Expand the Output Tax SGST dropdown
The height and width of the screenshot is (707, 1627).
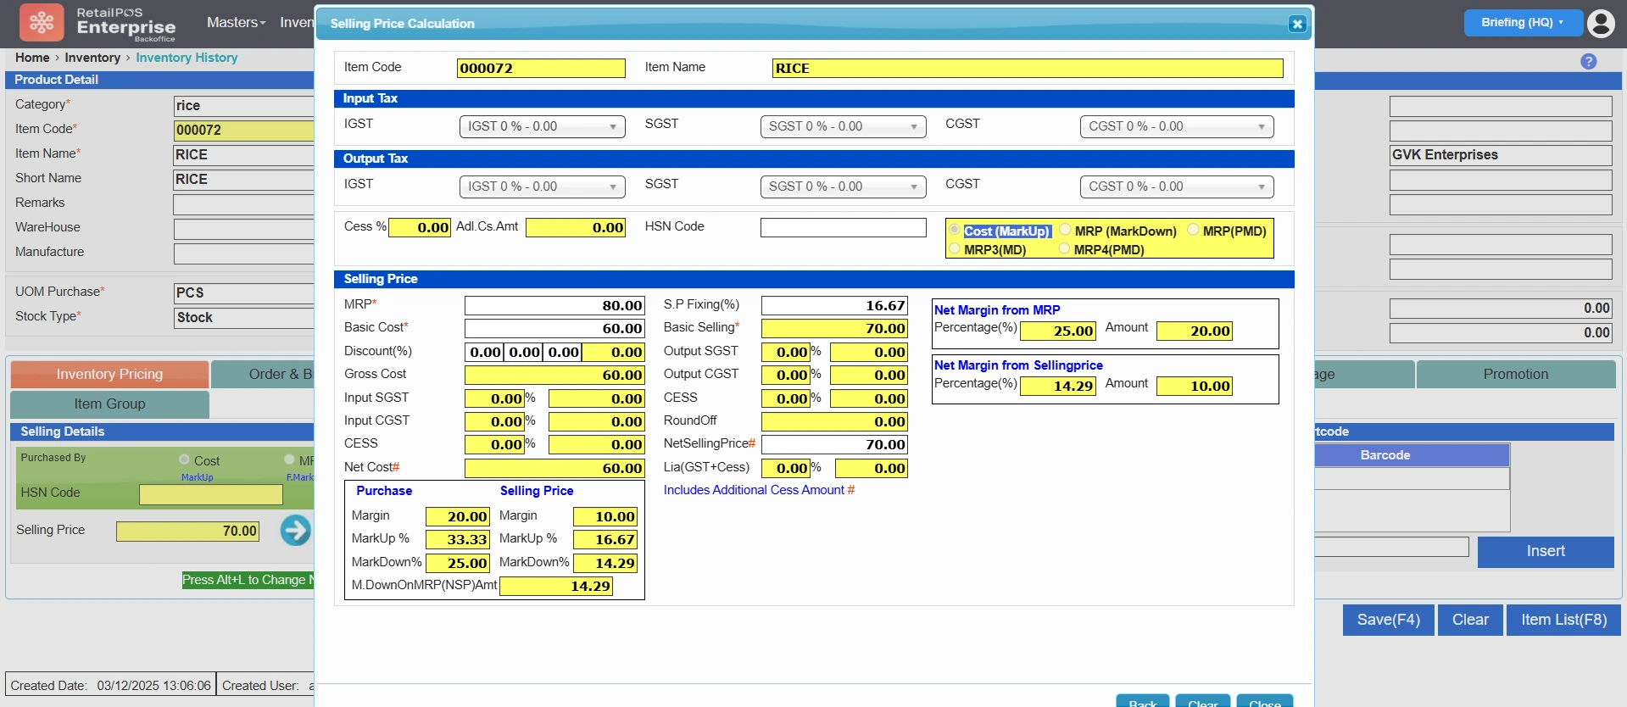[x=842, y=186]
